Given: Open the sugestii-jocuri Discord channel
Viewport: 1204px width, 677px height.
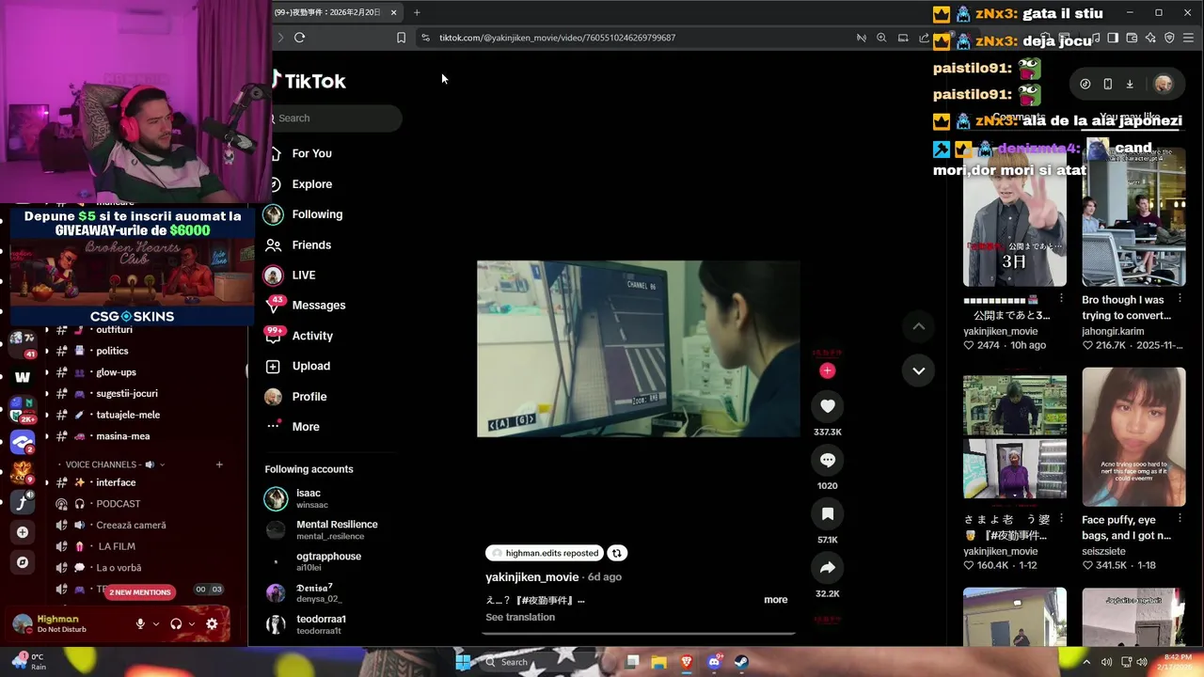Looking at the screenshot, I should [127, 394].
